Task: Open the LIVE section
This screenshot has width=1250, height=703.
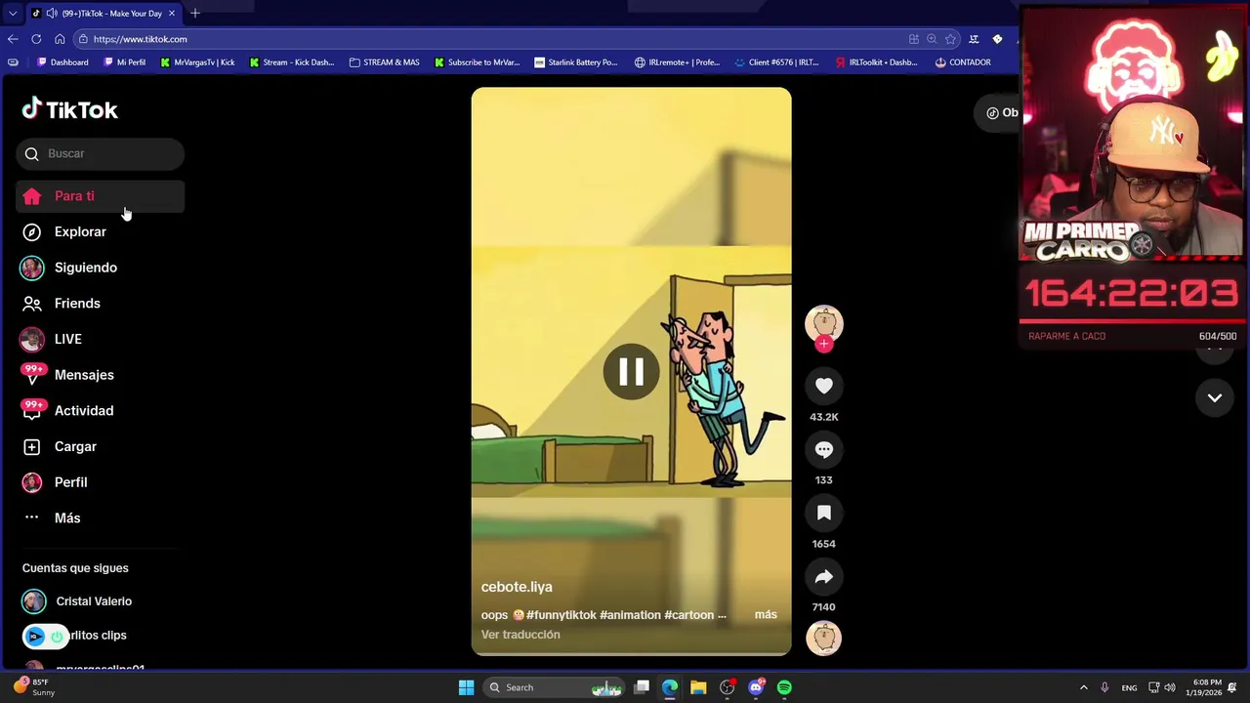Action: tap(67, 339)
